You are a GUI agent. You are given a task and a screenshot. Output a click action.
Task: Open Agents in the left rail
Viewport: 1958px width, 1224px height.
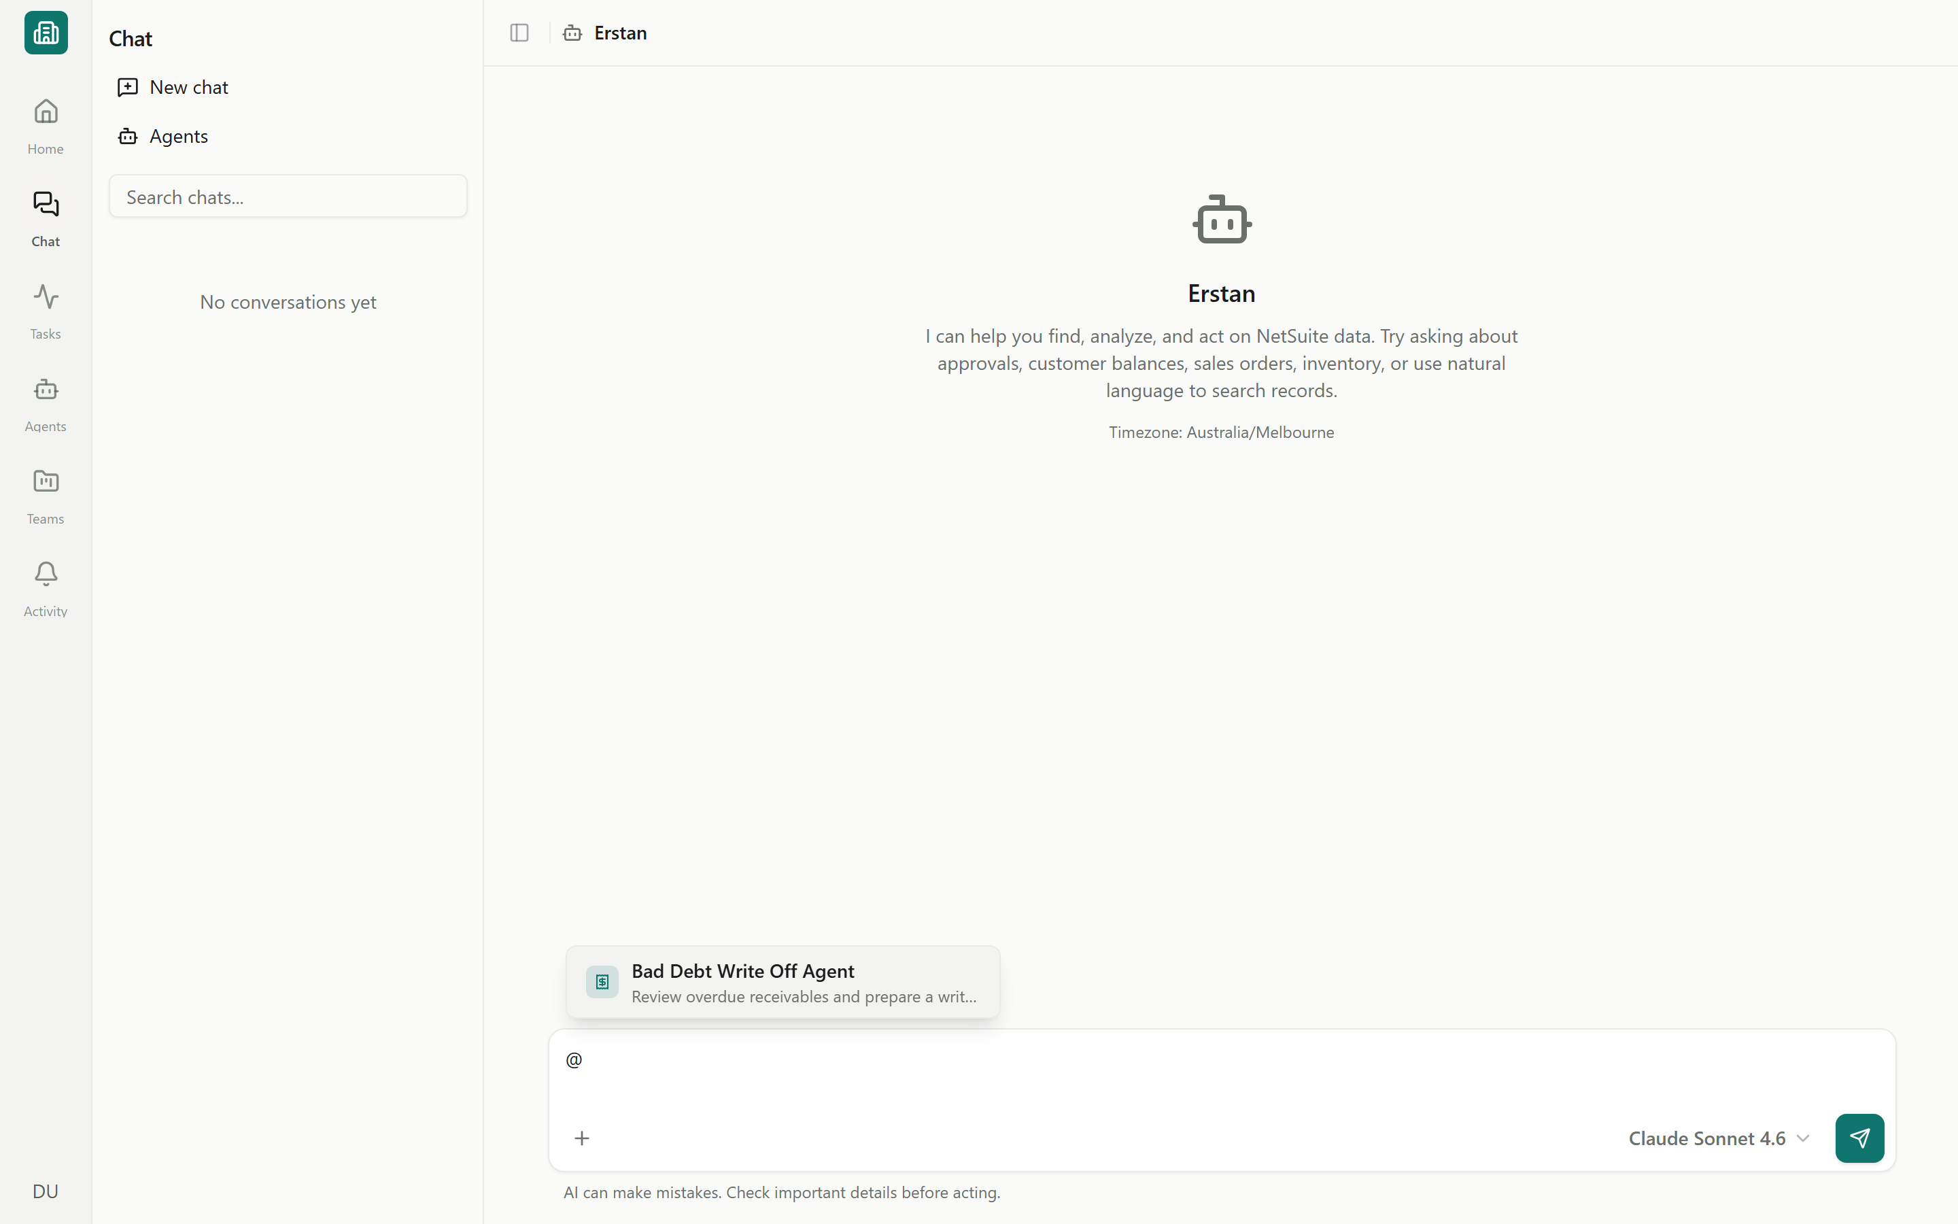click(46, 403)
